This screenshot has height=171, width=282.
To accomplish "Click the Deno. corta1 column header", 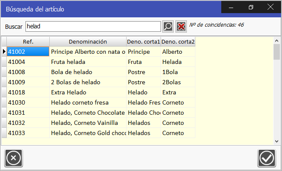I will click(143, 41).
